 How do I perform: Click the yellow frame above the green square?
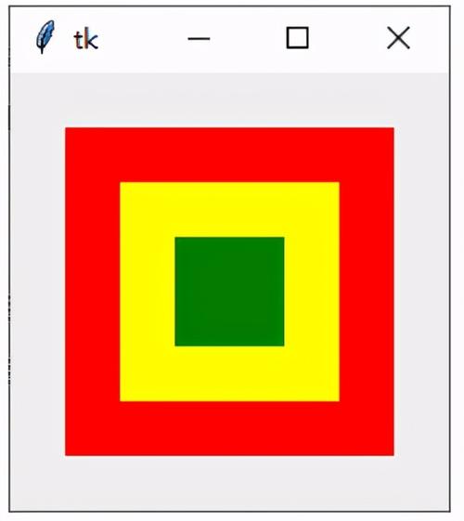coord(229,209)
